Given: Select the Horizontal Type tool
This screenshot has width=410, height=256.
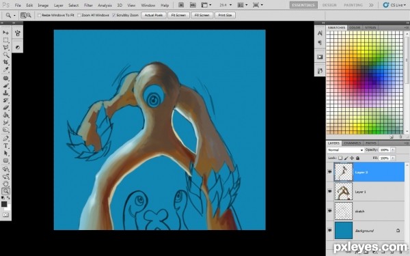Looking at the screenshot, I should [x=5, y=146].
